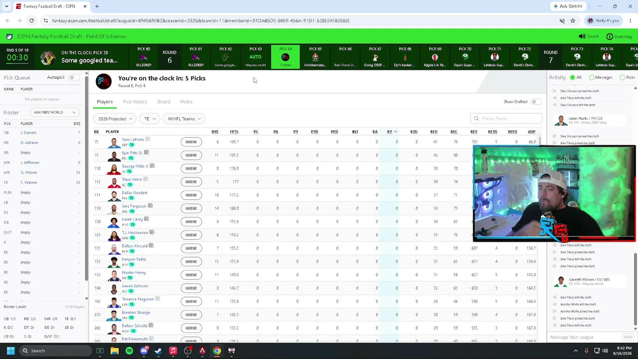
Task: Click the Pick 64 T-Howl draft slot
Action: (x=286, y=57)
